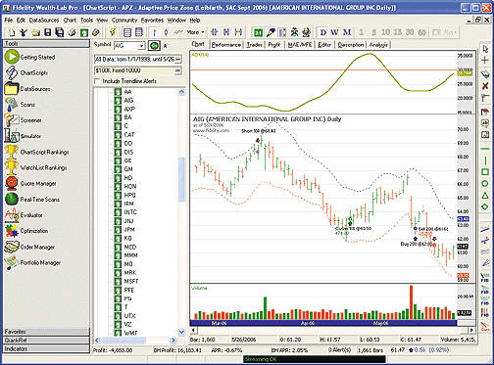Toggle Include Trendline Alerts checkbox
Image resolution: width=494 pixels, height=365 pixels.
(97, 81)
